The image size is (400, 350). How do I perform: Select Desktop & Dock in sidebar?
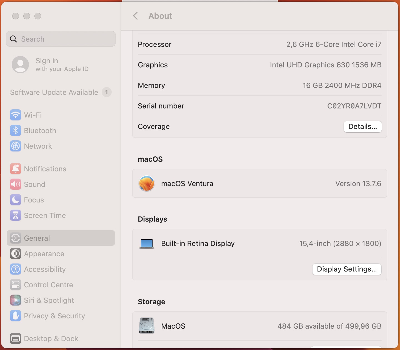click(51, 338)
